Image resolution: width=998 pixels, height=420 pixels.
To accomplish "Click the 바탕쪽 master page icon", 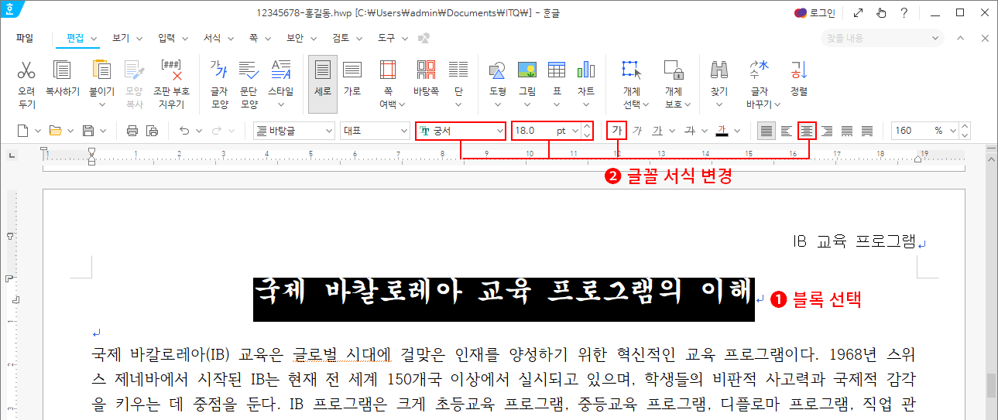I will coord(426,70).
